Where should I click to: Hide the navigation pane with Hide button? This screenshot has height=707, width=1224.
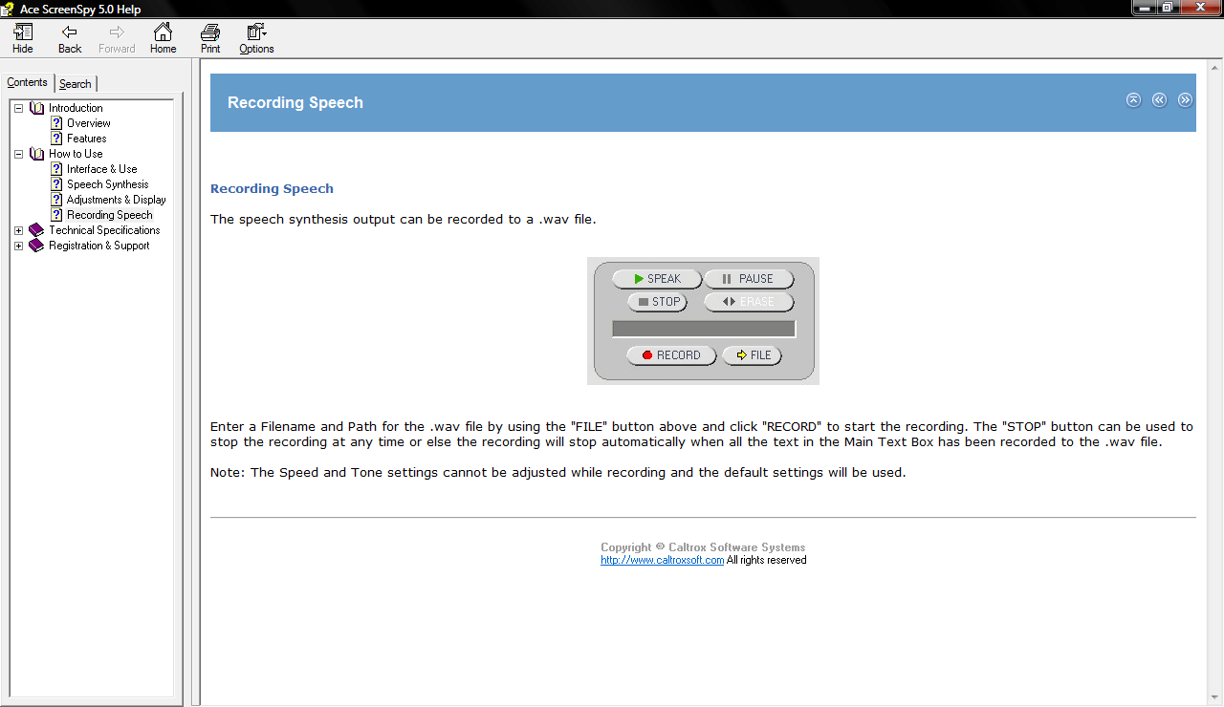tap(22, 39)
